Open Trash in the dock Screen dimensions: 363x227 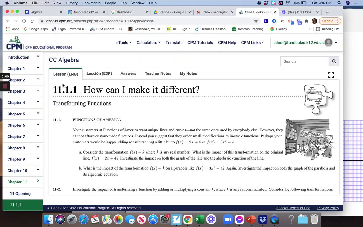(314, 219)
